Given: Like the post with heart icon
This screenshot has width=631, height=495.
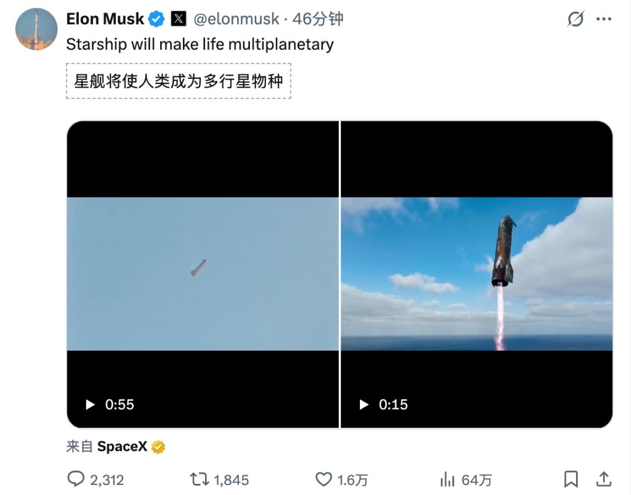Looking at the screenshot, I should [324, 480].
